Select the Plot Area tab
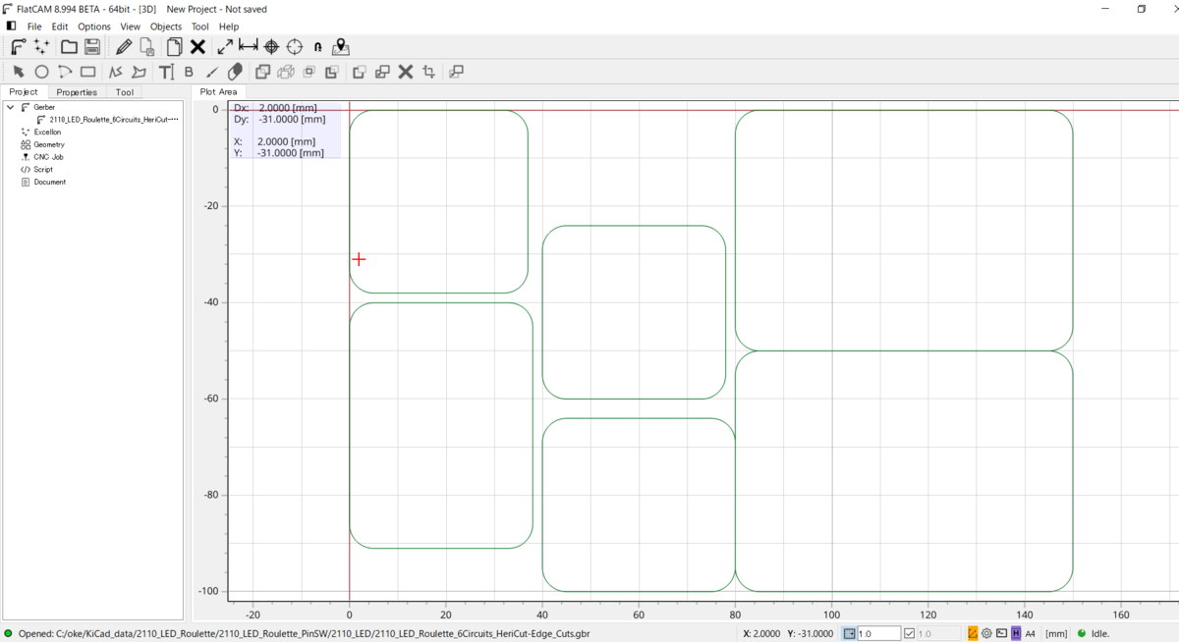This screenshot has width=1179, height=642. pyautogui.click(x=219, y=91)
